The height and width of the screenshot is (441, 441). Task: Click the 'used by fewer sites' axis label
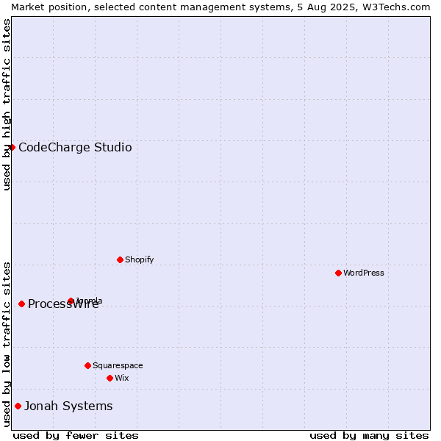tap(76, 436)
